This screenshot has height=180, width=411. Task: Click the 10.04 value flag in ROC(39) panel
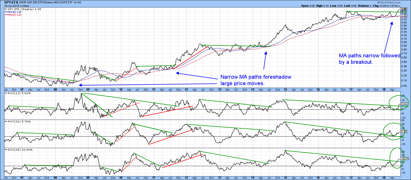[x=405, y=158]
